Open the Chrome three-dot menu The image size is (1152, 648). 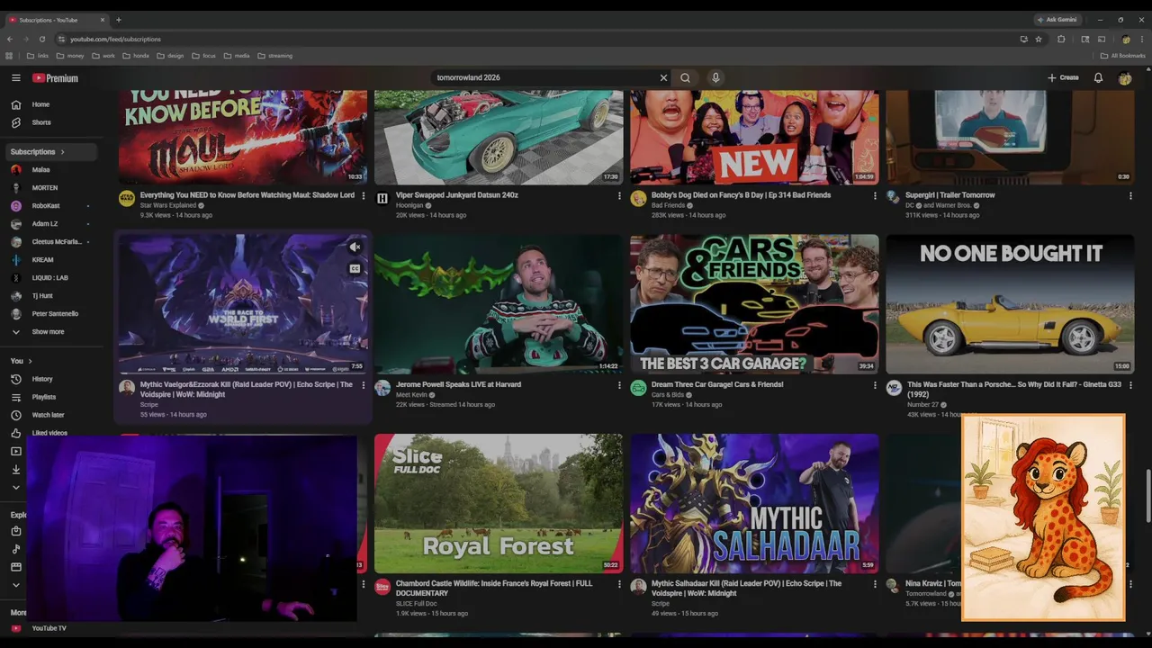(x=1141, y=40)
